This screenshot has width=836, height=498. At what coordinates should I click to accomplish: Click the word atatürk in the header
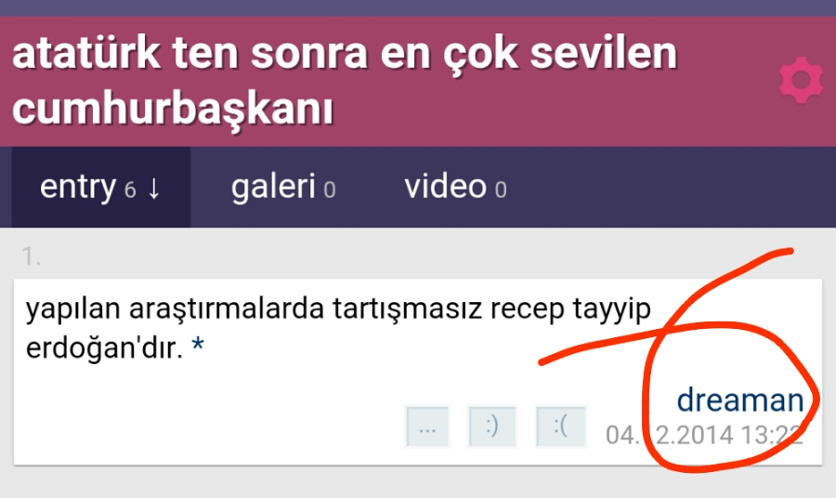click(85, 53)
